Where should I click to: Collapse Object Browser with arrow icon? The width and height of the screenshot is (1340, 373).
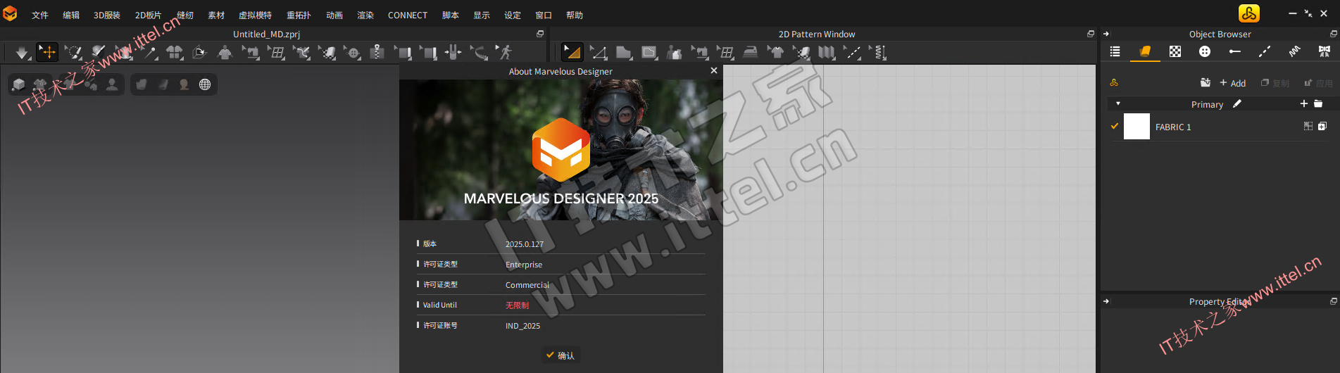click(x=1106, y=34)
